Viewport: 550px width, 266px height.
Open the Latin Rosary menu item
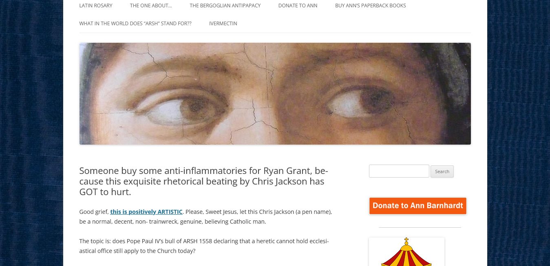point(96,6)
